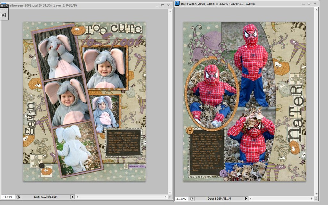Click Doc: 6.02M/45.1M status info
328x205 pixels.
(x=219, y=199)
